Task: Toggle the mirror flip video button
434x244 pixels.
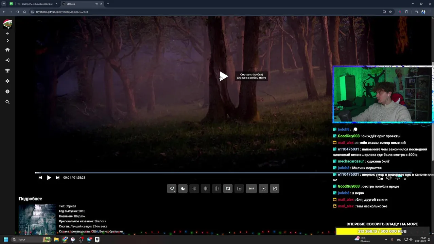Action: (216, 189)
